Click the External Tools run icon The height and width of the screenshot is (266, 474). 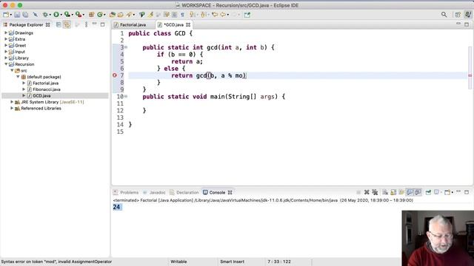point(79,15)
